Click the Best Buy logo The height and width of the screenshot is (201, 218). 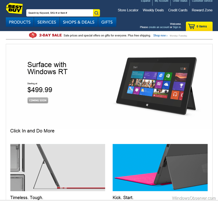click(14, 8)
